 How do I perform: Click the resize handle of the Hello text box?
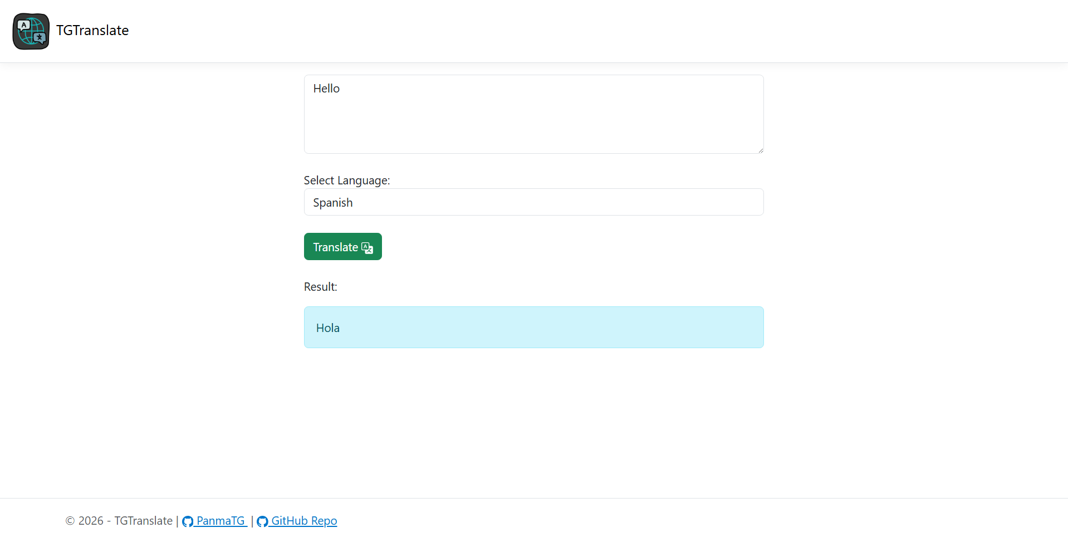(x=760, y=150)
